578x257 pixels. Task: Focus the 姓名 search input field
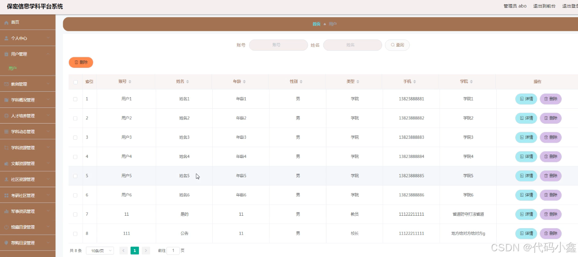click(x=352, y=45)
